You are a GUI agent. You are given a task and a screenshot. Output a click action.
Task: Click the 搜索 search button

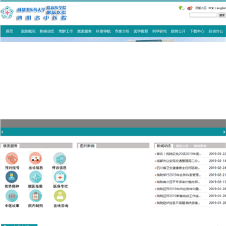[222, 15]
